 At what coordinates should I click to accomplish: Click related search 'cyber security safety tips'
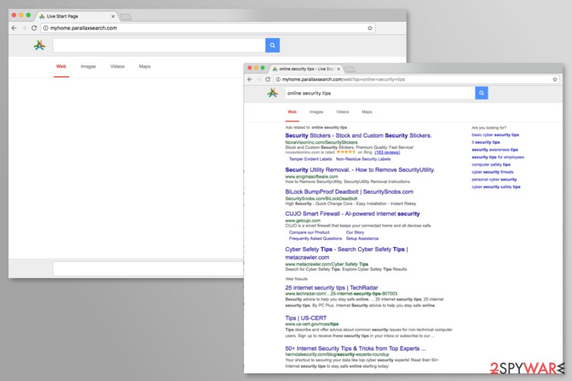(496, 187)
